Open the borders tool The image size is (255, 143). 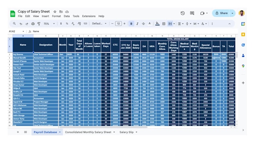pyautogui.click(x=164, y=24)
